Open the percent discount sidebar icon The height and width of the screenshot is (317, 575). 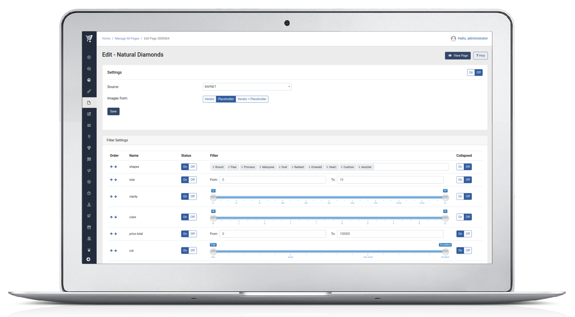coord(89,182)
